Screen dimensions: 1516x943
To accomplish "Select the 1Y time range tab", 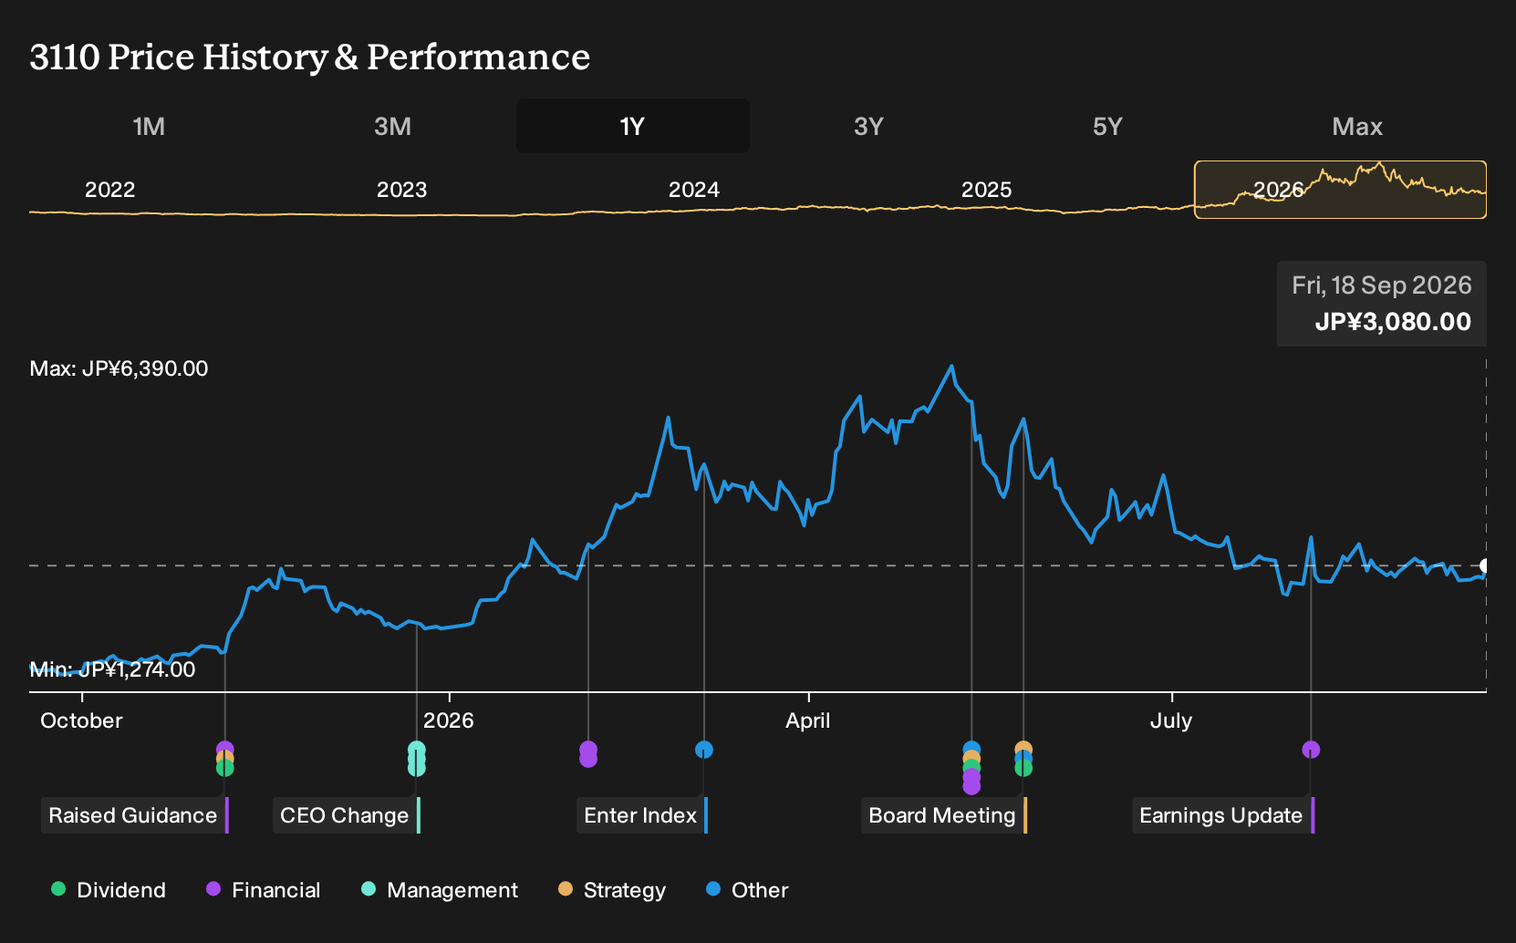I will point(633,126).
